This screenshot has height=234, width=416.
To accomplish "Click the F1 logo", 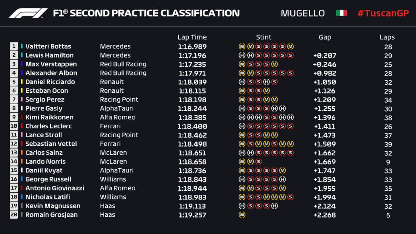I will [28, 13].
